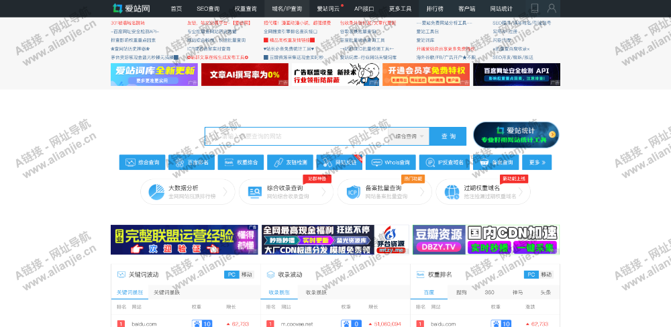Select PC in 权重排名 panel

[531, 275]
